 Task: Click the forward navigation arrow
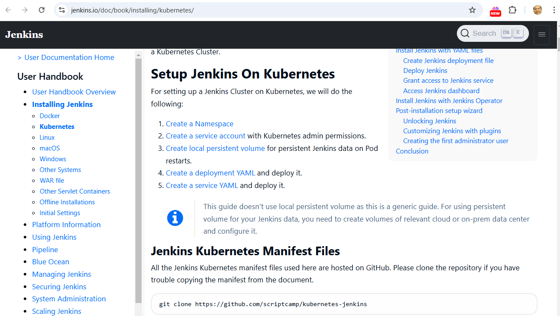25,10
